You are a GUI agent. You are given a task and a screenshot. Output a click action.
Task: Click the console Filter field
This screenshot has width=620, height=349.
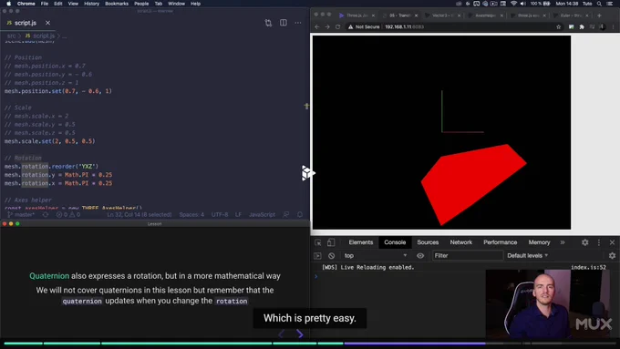pos(467,256)
